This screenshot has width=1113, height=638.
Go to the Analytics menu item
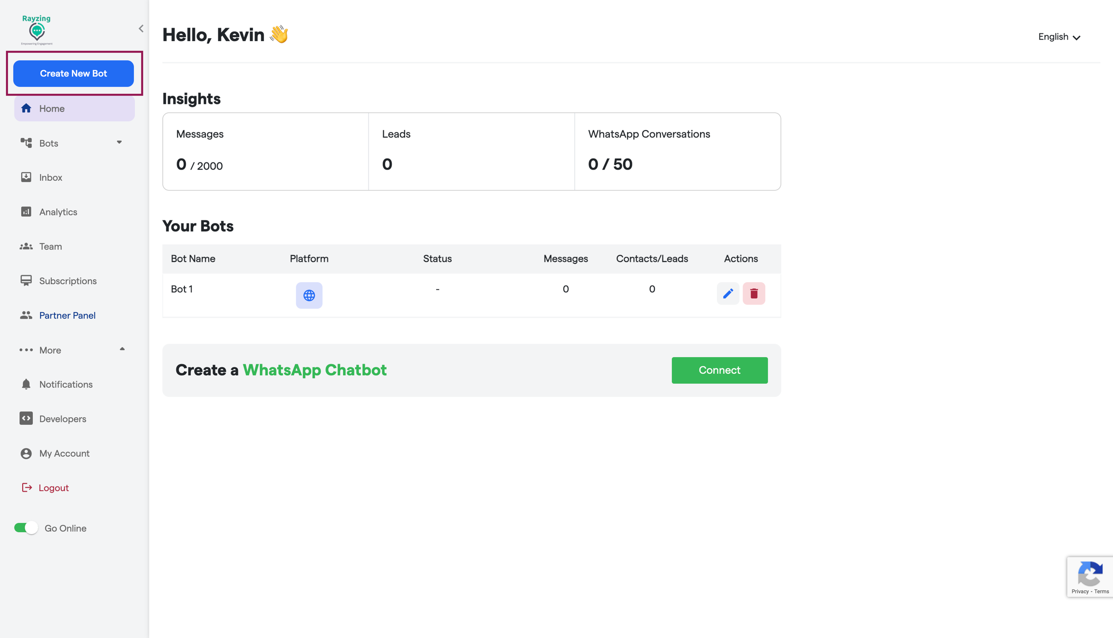[x=58, y=212]
